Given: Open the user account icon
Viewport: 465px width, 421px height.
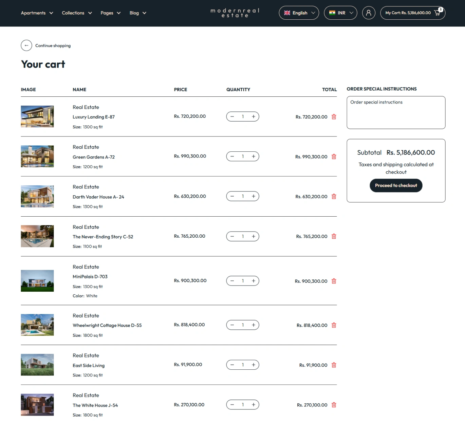Looking at the screenshot, I should (x=368, y=13).
